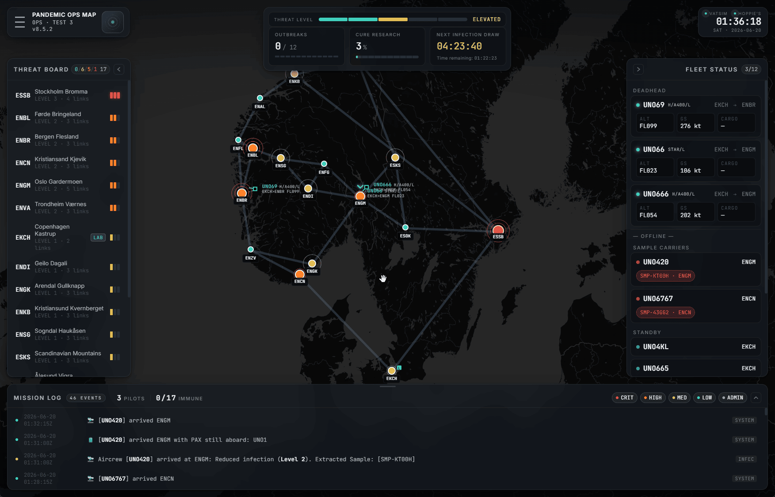Toggle the CRIT log filter
The width and height of the screenshot is (775, 497).
point(625,398)
